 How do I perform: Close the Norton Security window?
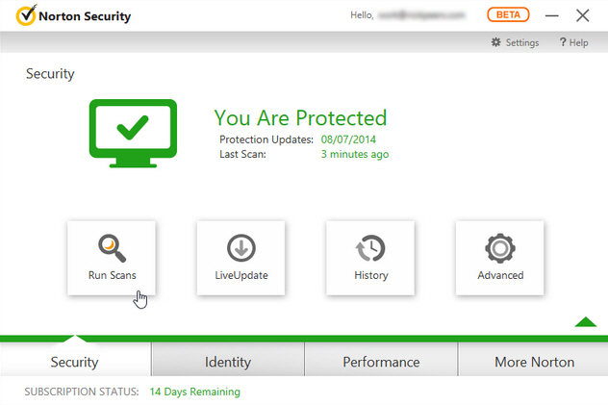tap(582, 15)
